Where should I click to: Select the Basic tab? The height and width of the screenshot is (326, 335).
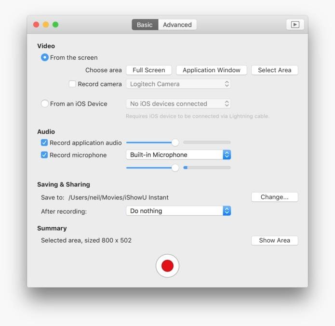point(145,25)
